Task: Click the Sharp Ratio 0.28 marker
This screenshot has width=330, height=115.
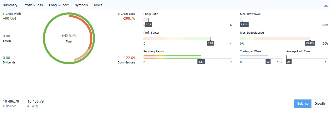Action: [148, 25]
